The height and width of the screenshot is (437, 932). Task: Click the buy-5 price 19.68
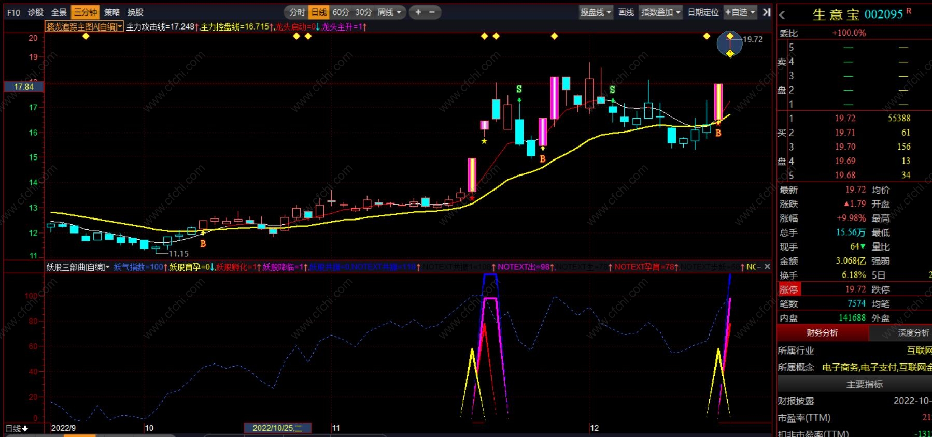coord(845,175)
